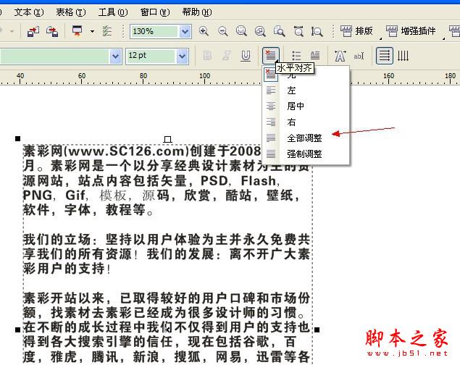Toggle Underline formatting button
Image resolution: width=460 pixels, height=365 pixels.
246,56
